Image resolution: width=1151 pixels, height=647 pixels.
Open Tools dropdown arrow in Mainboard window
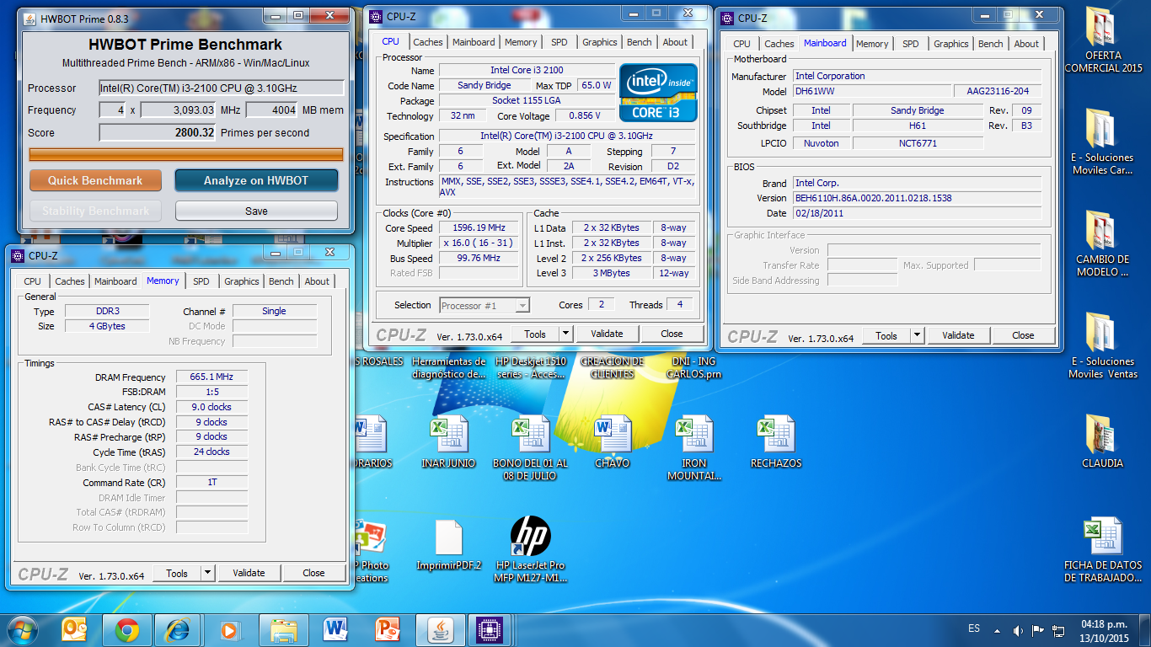coord(917,335)
